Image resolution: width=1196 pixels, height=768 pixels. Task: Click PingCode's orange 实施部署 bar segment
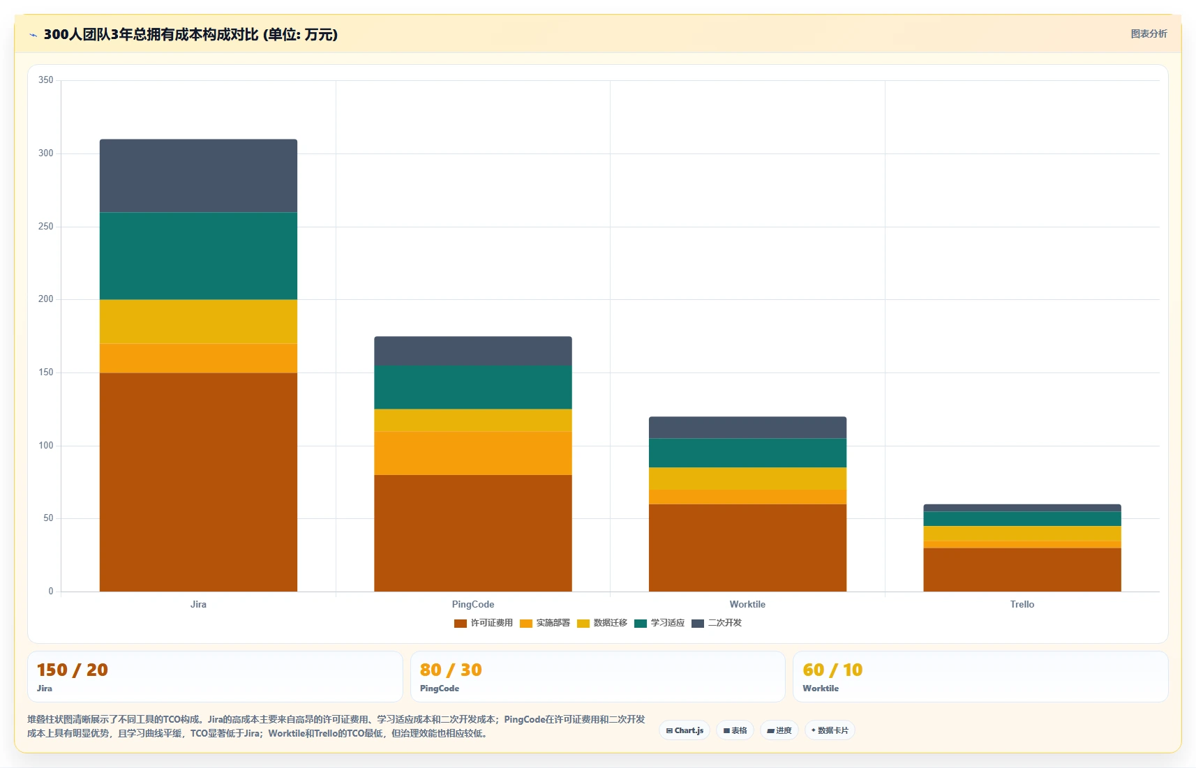click(473, 453)
